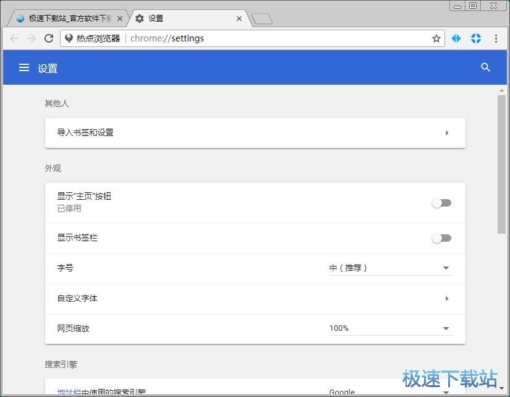Viewport: 510px width, 397px height.
Task: Click the 设置 title in the blue header
Action: pos(48,69)
